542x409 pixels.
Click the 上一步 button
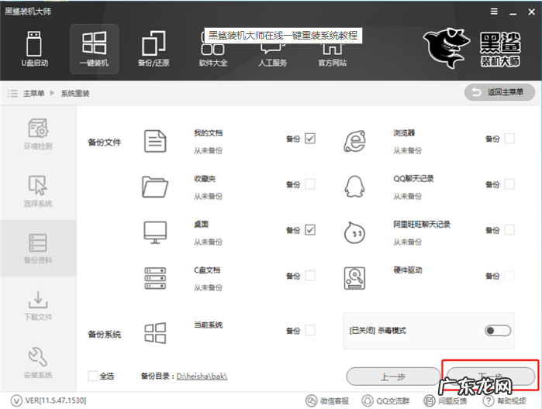point(393,376)
